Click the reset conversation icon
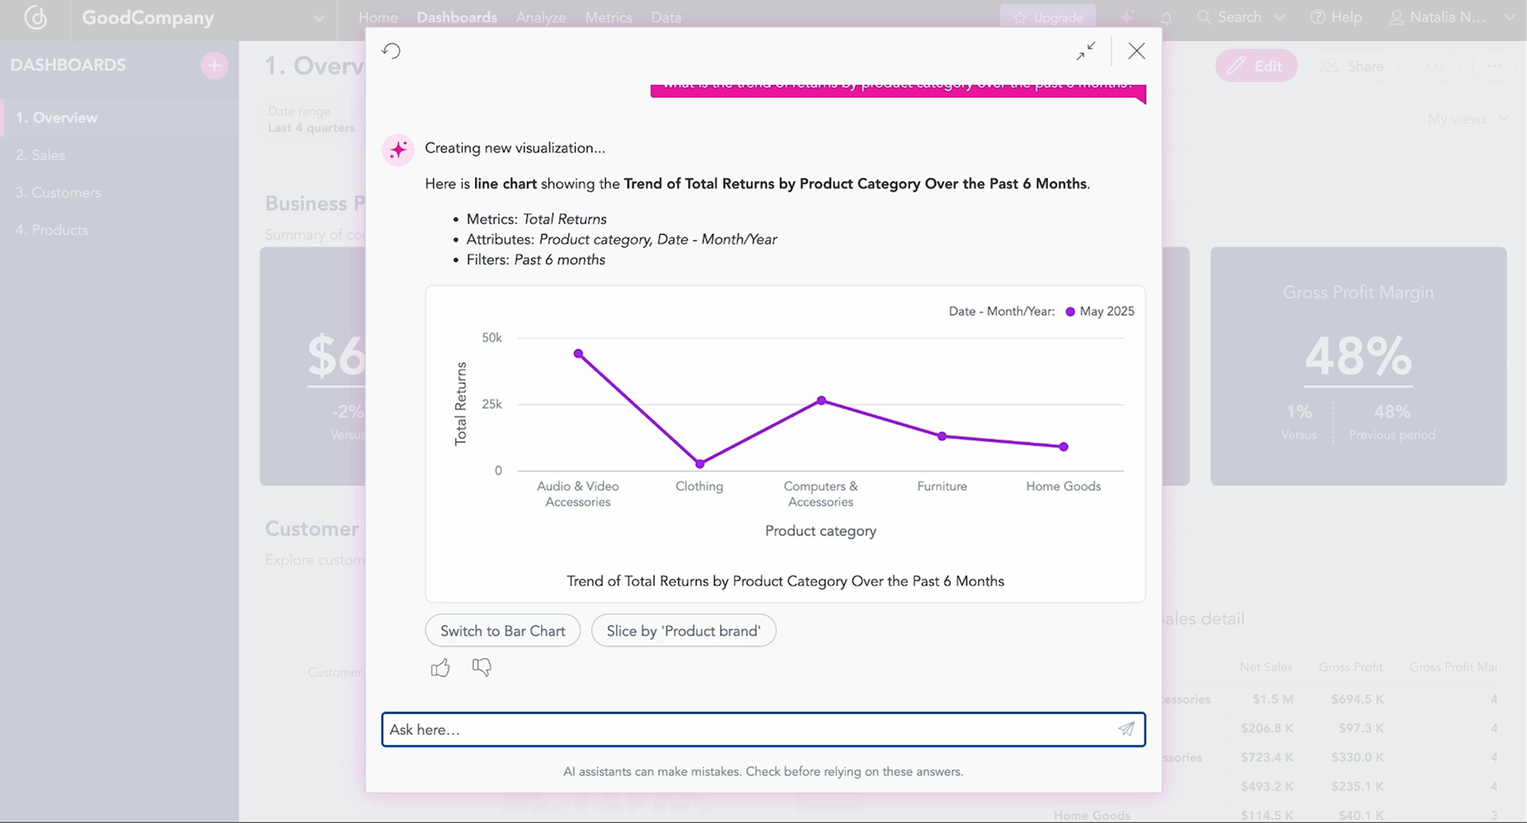1527x823 pixels. coord(391,51)
